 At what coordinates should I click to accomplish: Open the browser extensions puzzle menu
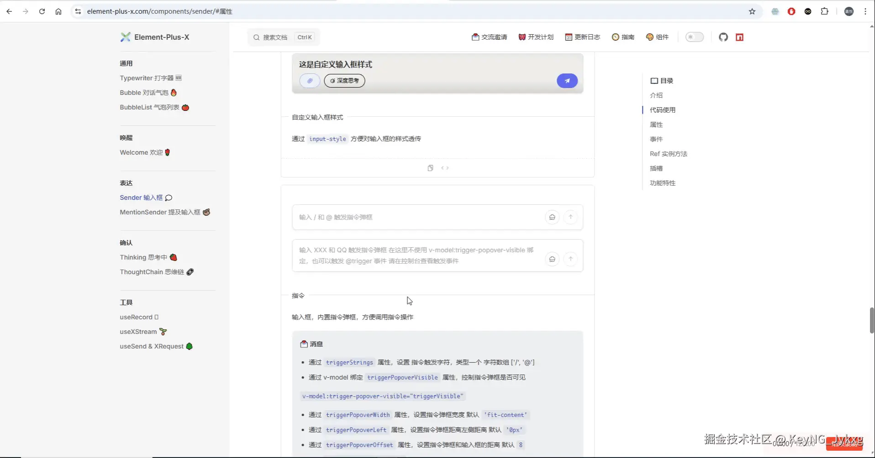point(825,11)
